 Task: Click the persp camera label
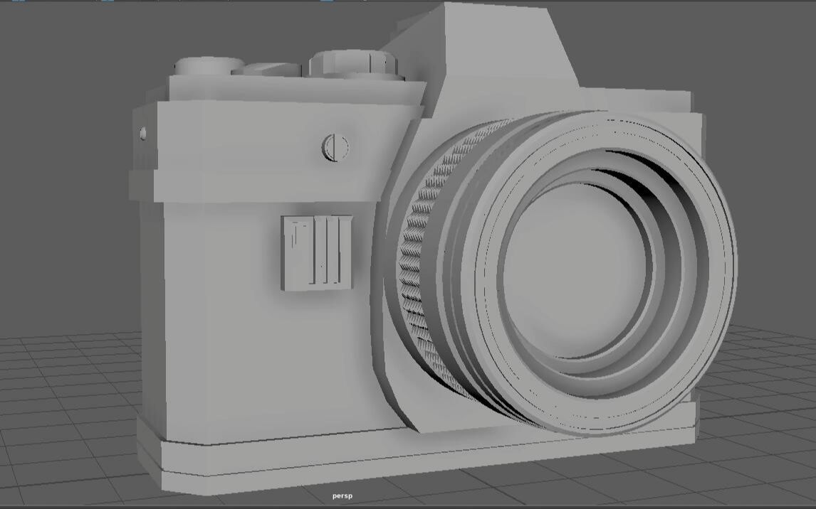click(x=342, y=496)
